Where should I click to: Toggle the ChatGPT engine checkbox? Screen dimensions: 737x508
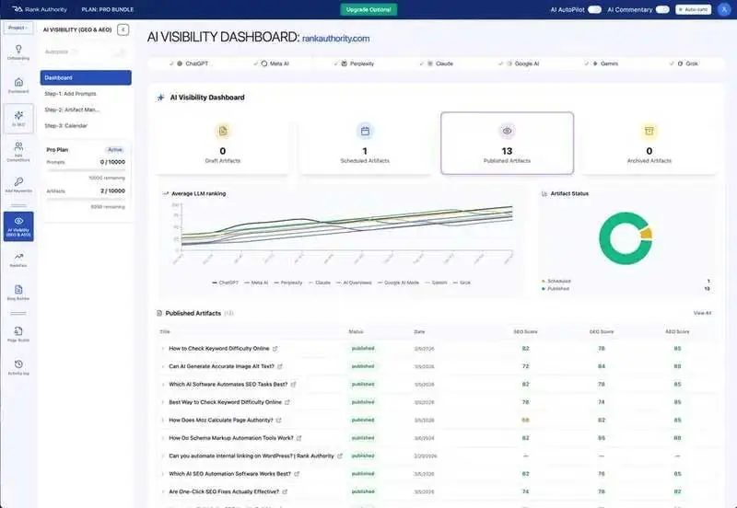(x=171, y=63)
